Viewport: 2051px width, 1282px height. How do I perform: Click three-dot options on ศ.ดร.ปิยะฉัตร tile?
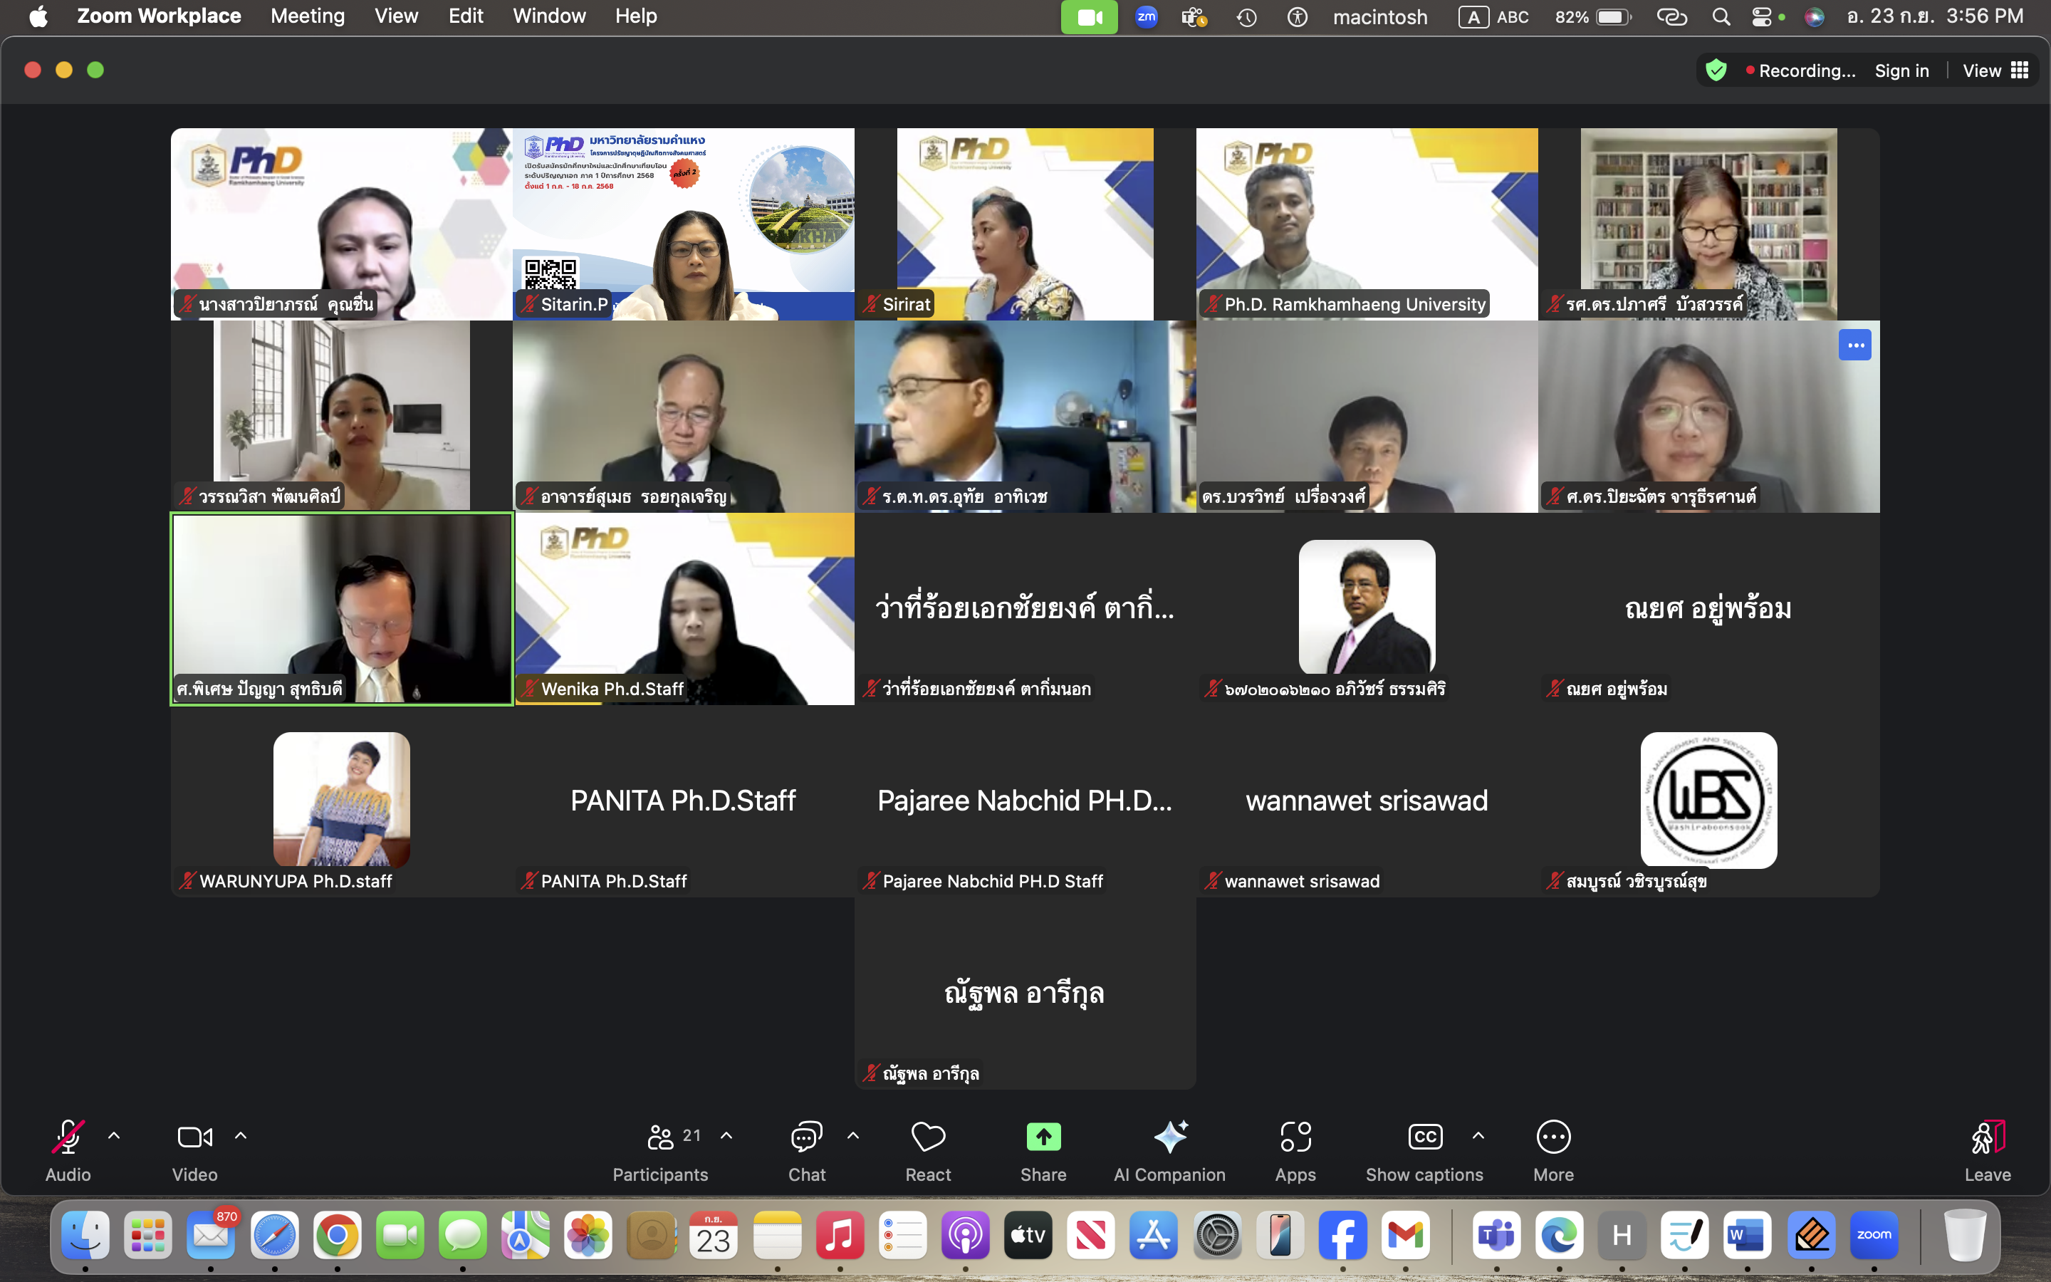point(1854,345)
